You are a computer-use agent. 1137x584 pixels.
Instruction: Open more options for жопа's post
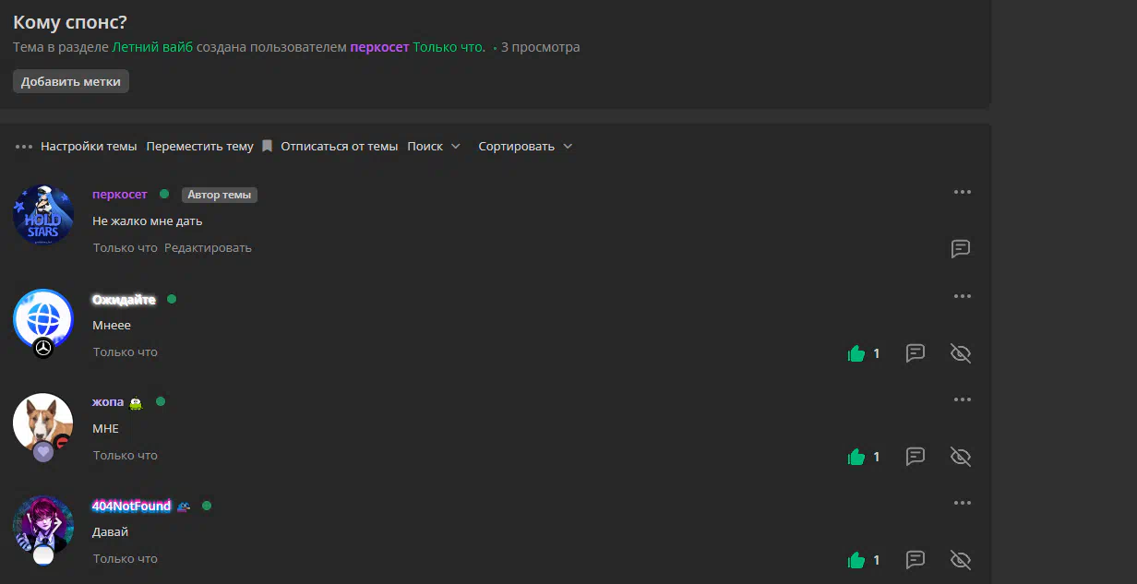[963, 399]
